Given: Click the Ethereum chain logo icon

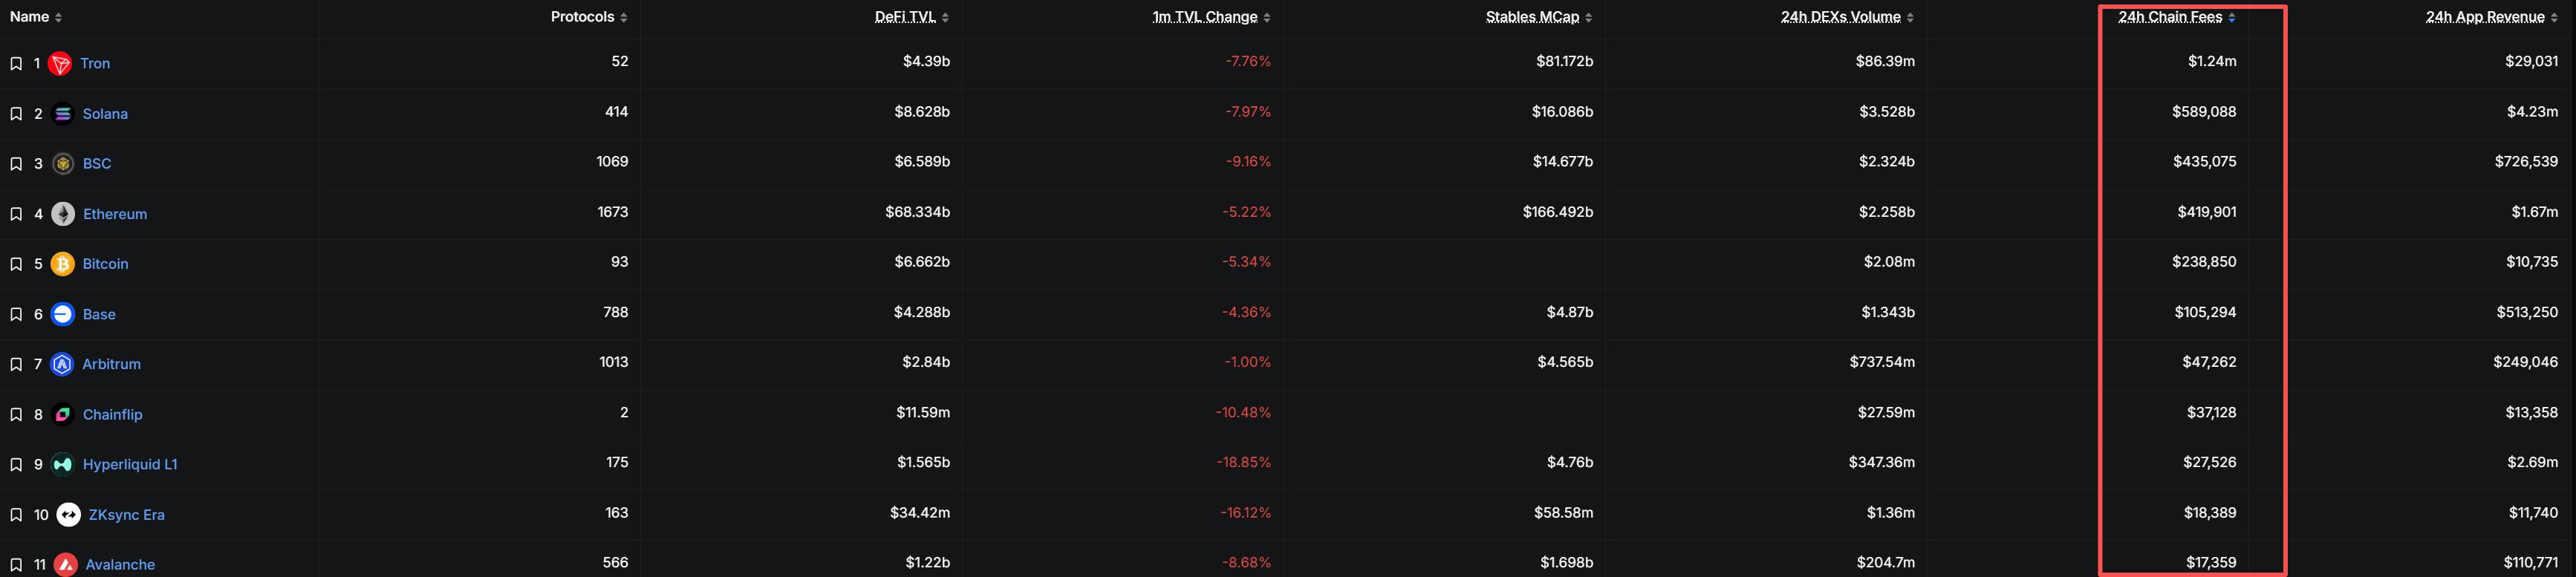Looking at the screenshot, I should (62, 214).
